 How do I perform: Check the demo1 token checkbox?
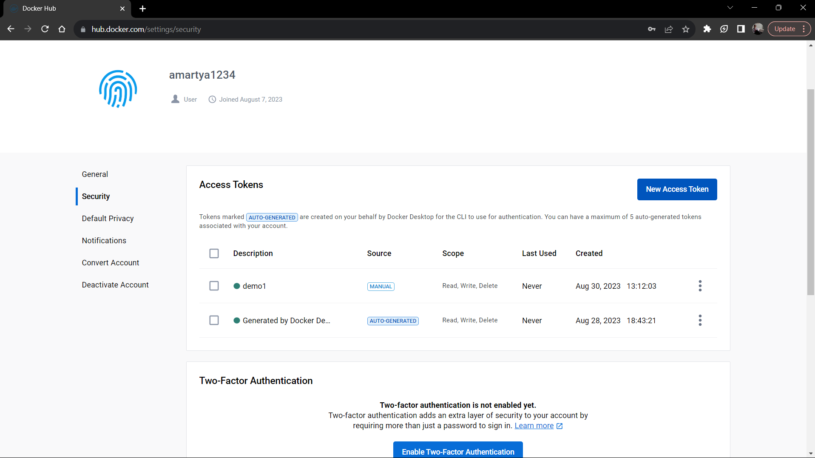pyautogui.click(x=214, y=286)
